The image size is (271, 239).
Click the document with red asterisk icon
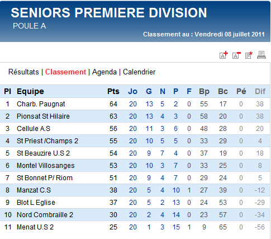[249, 55]
